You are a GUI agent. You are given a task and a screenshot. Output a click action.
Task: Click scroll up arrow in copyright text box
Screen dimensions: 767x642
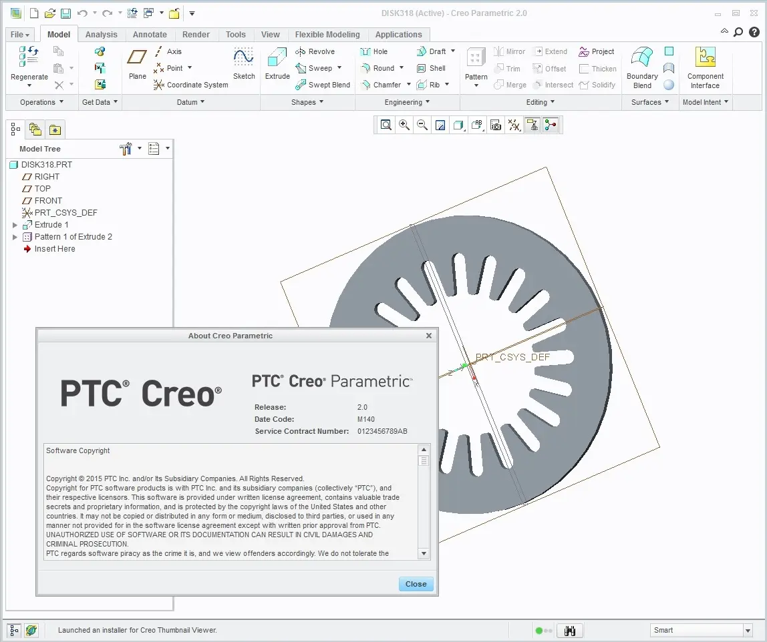424,450
